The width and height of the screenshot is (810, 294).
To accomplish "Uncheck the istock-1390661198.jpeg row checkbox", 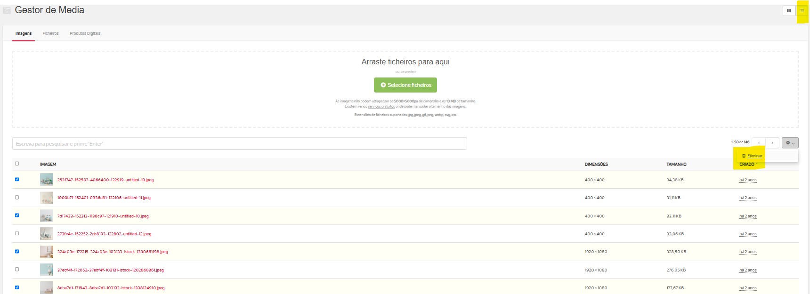I will click(x=17, y=251).
